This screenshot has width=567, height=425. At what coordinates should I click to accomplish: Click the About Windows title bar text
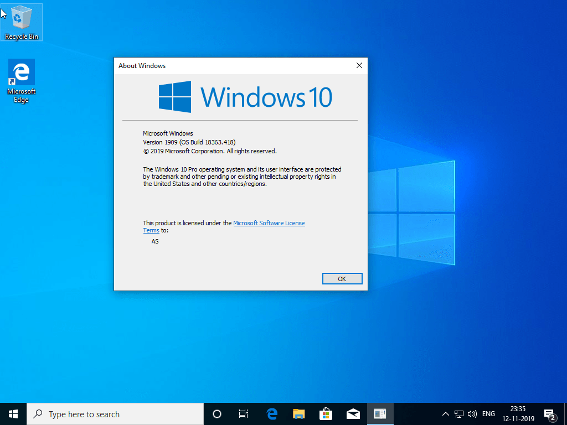pos(142,66)
